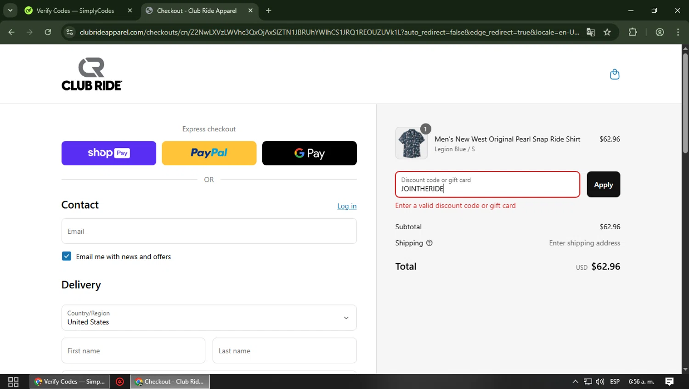Click the Shipping help question icon
The height and width of the screenshot is (389, 689).
[x=429, y=243]
